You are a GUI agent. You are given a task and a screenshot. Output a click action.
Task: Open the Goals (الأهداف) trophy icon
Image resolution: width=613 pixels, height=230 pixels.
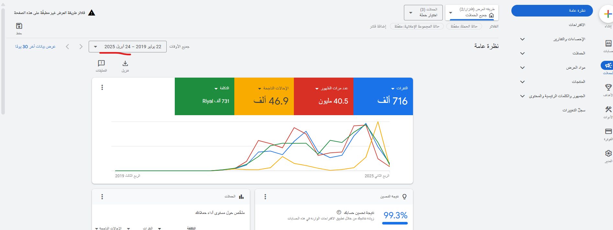[608, 87]
